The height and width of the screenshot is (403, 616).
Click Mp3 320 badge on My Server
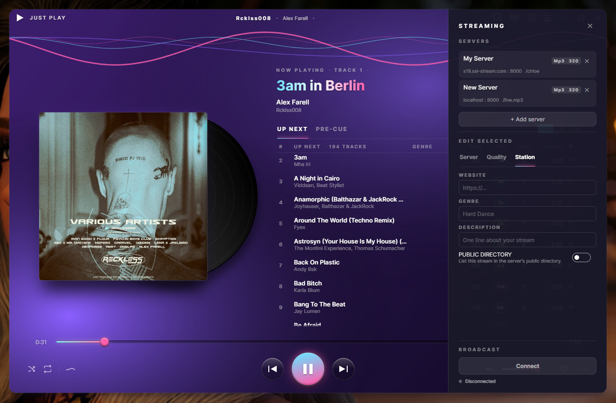point(566,61)
